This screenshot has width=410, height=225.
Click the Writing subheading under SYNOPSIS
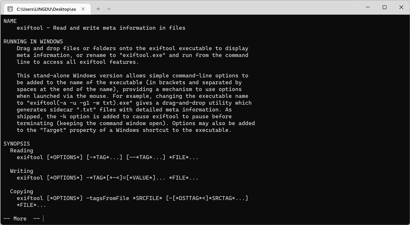coord(21,171)
